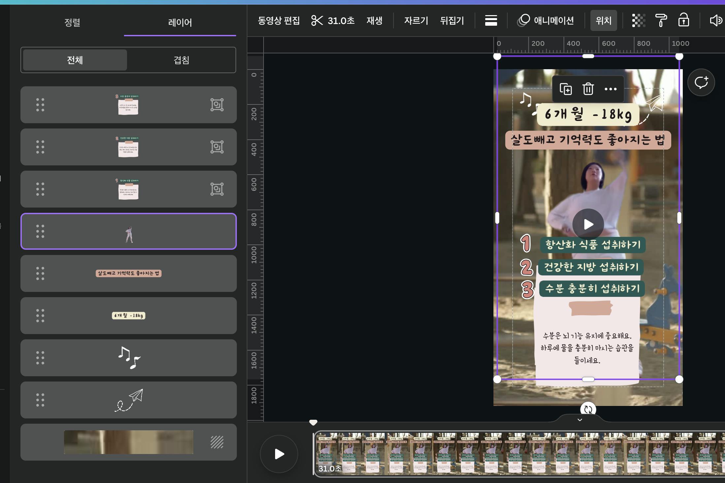Click the lock element icon
The height and width of the screenshot is (483, 725).
[683, 20]
